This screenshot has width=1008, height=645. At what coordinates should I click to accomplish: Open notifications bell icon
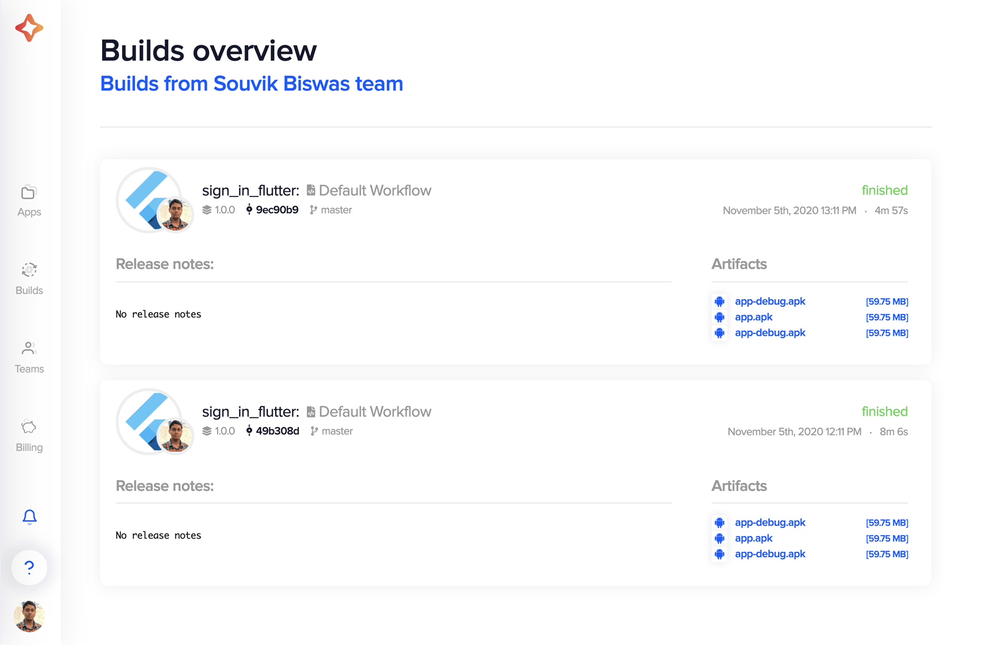pos(29,517)
